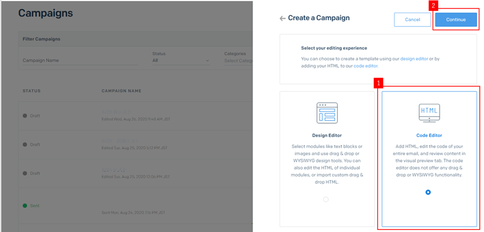Select the Design Editor radio button
484x232 pixels.
point(325,199)
